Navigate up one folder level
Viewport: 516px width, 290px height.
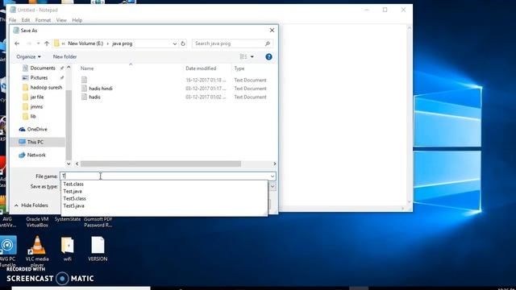click(x=47, y=43)
